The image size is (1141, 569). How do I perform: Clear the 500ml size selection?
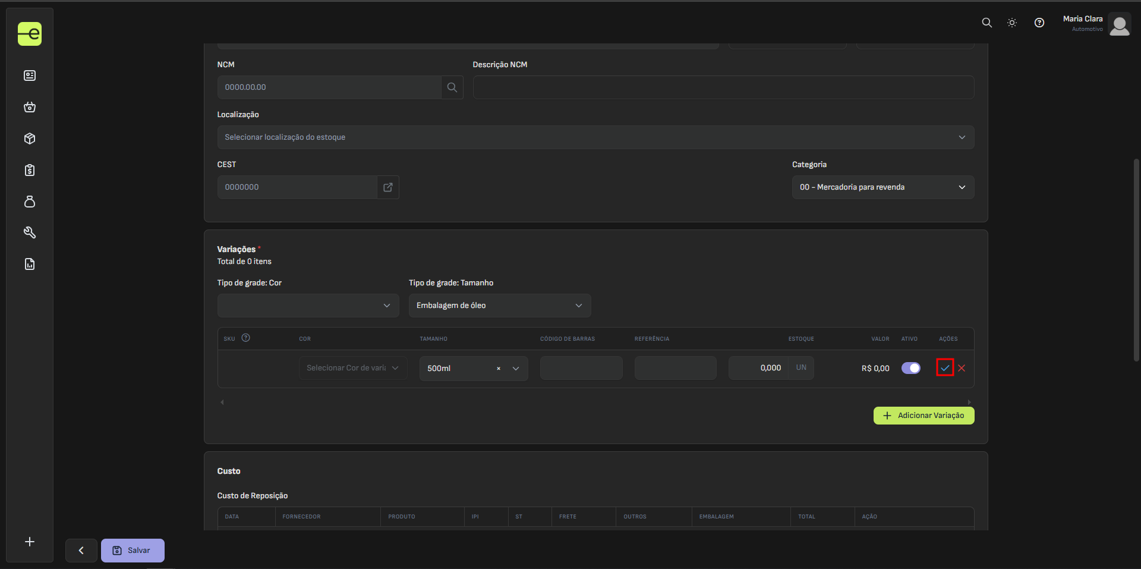pos(498,369)
